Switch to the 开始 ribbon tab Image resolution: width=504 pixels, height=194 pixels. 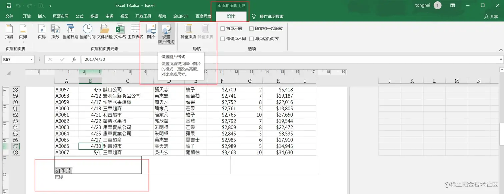[x=27, y=16]
